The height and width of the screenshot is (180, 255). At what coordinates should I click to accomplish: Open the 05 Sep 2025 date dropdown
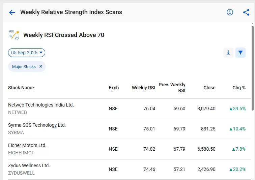(27, 53)
